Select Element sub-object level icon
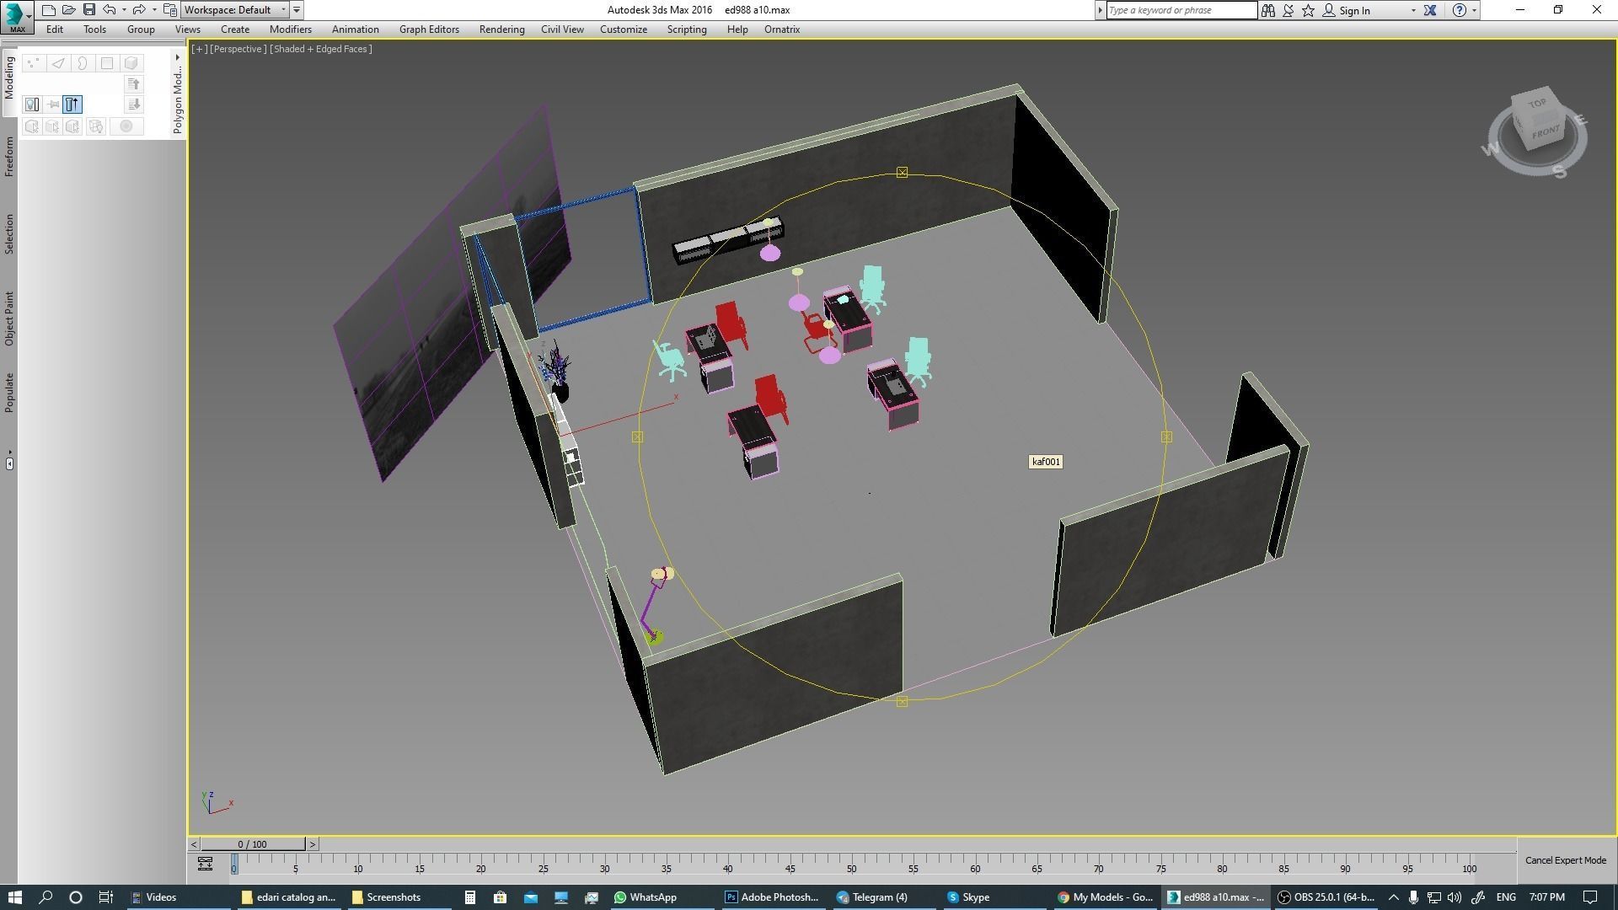Image resolution: width=1618 pixels, height=910 pixels. (x=131, y=63)
